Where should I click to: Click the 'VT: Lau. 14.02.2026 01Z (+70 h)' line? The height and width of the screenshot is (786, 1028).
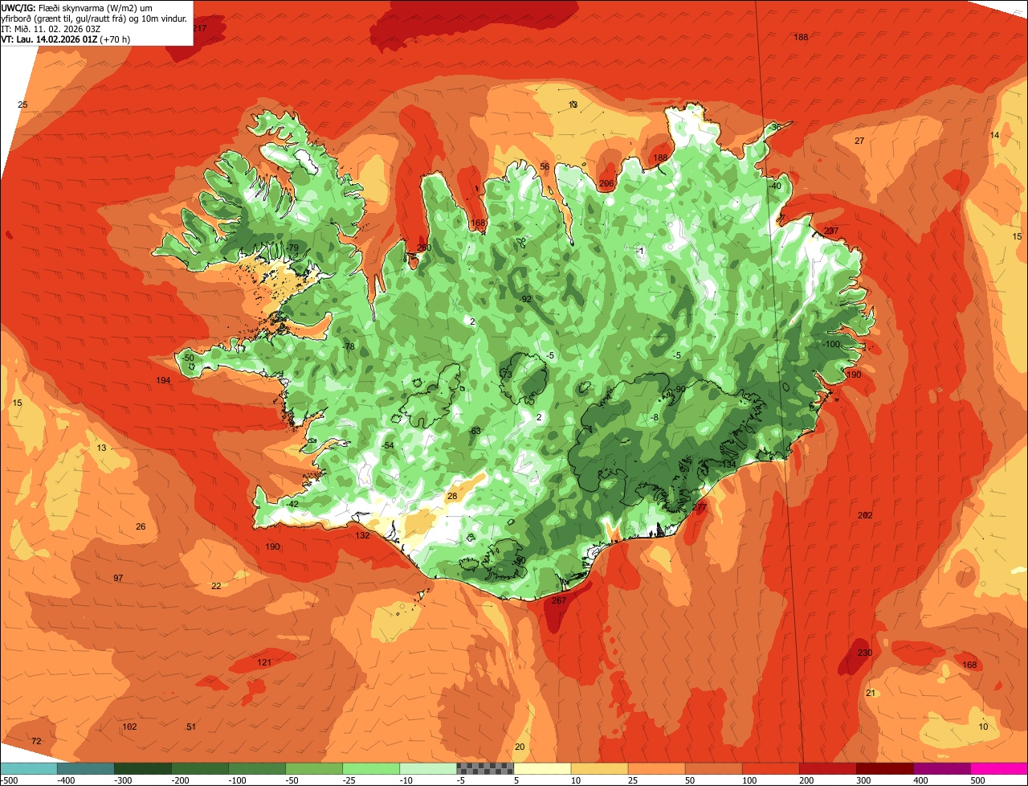tap(66, 39)
